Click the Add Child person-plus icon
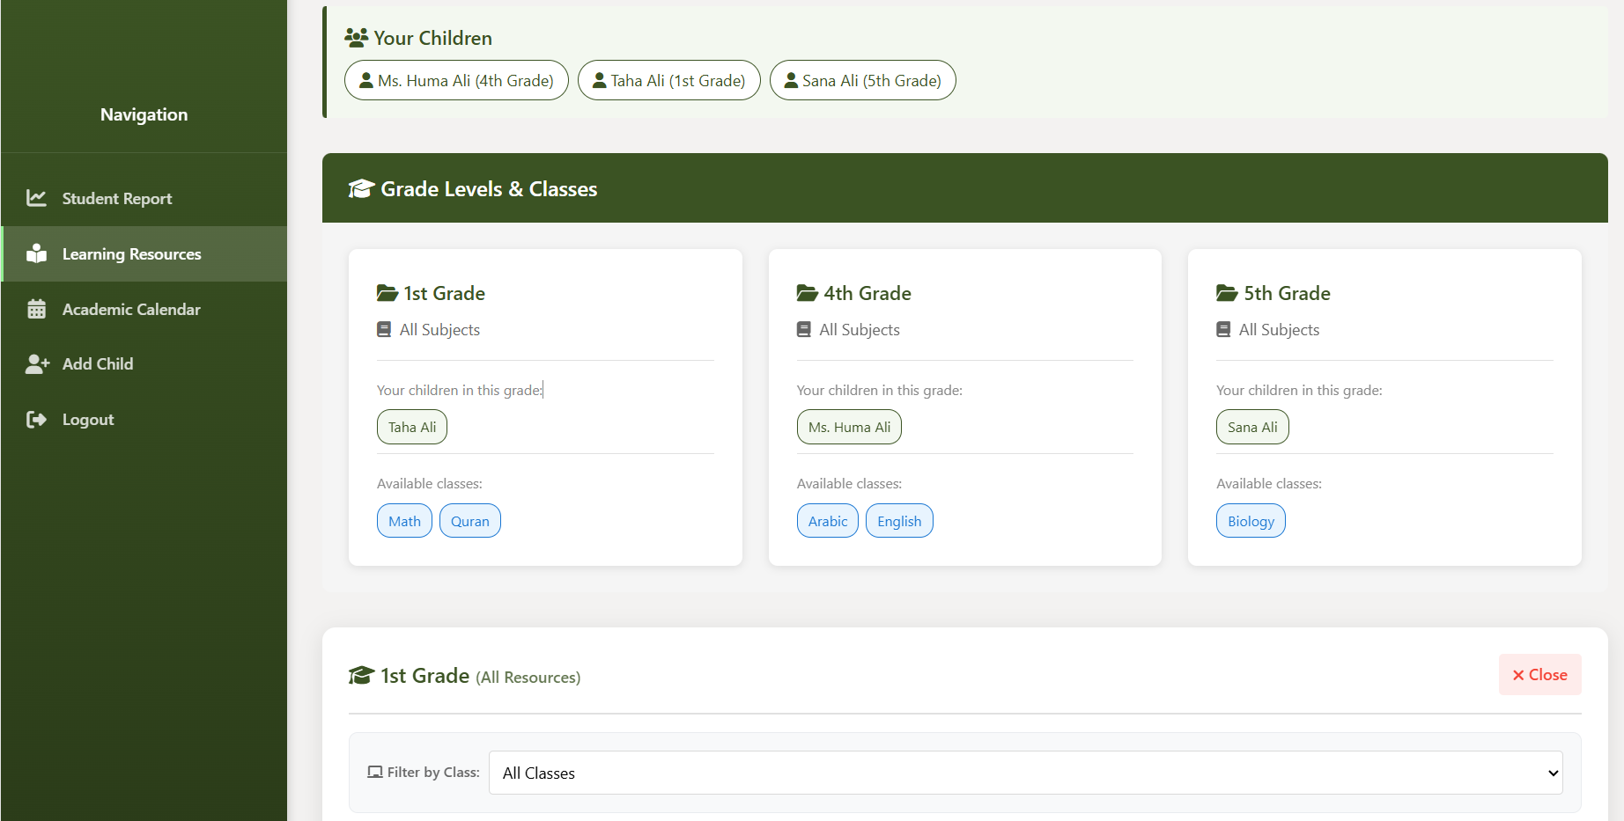This screenshot has width=1624, height=821. point(36,363)
